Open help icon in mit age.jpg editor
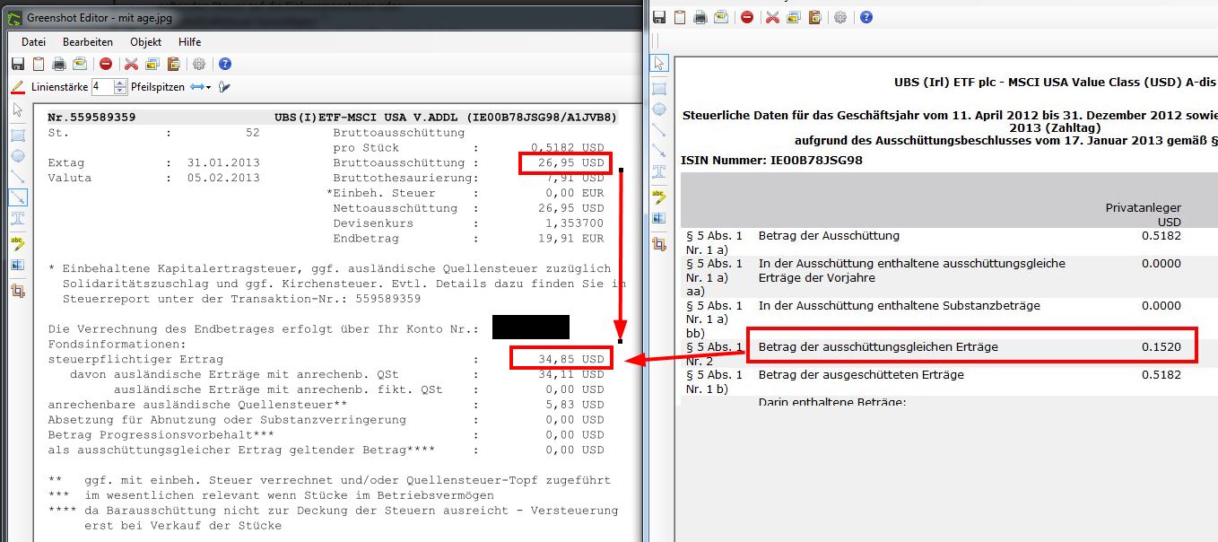 pyautogui.click(x=225, y=64)
